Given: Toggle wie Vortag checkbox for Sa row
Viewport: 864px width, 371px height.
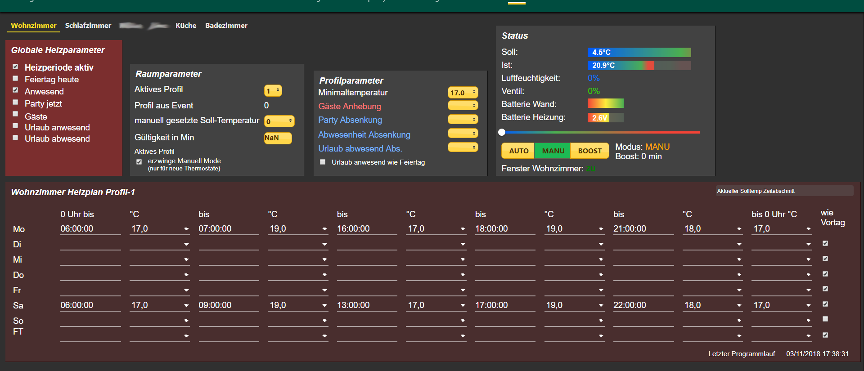Looking at the screenshot, I should tap(825, 304).
